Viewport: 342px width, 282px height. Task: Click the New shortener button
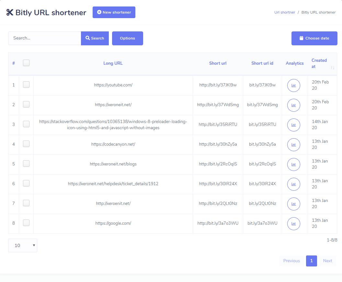[114, 12]
